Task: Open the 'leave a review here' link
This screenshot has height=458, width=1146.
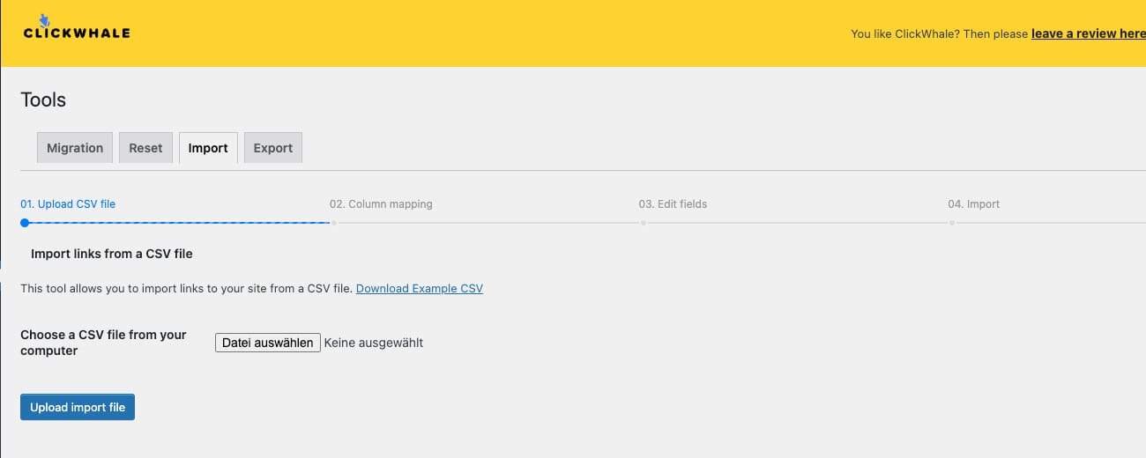Action: click(1088, 34)
